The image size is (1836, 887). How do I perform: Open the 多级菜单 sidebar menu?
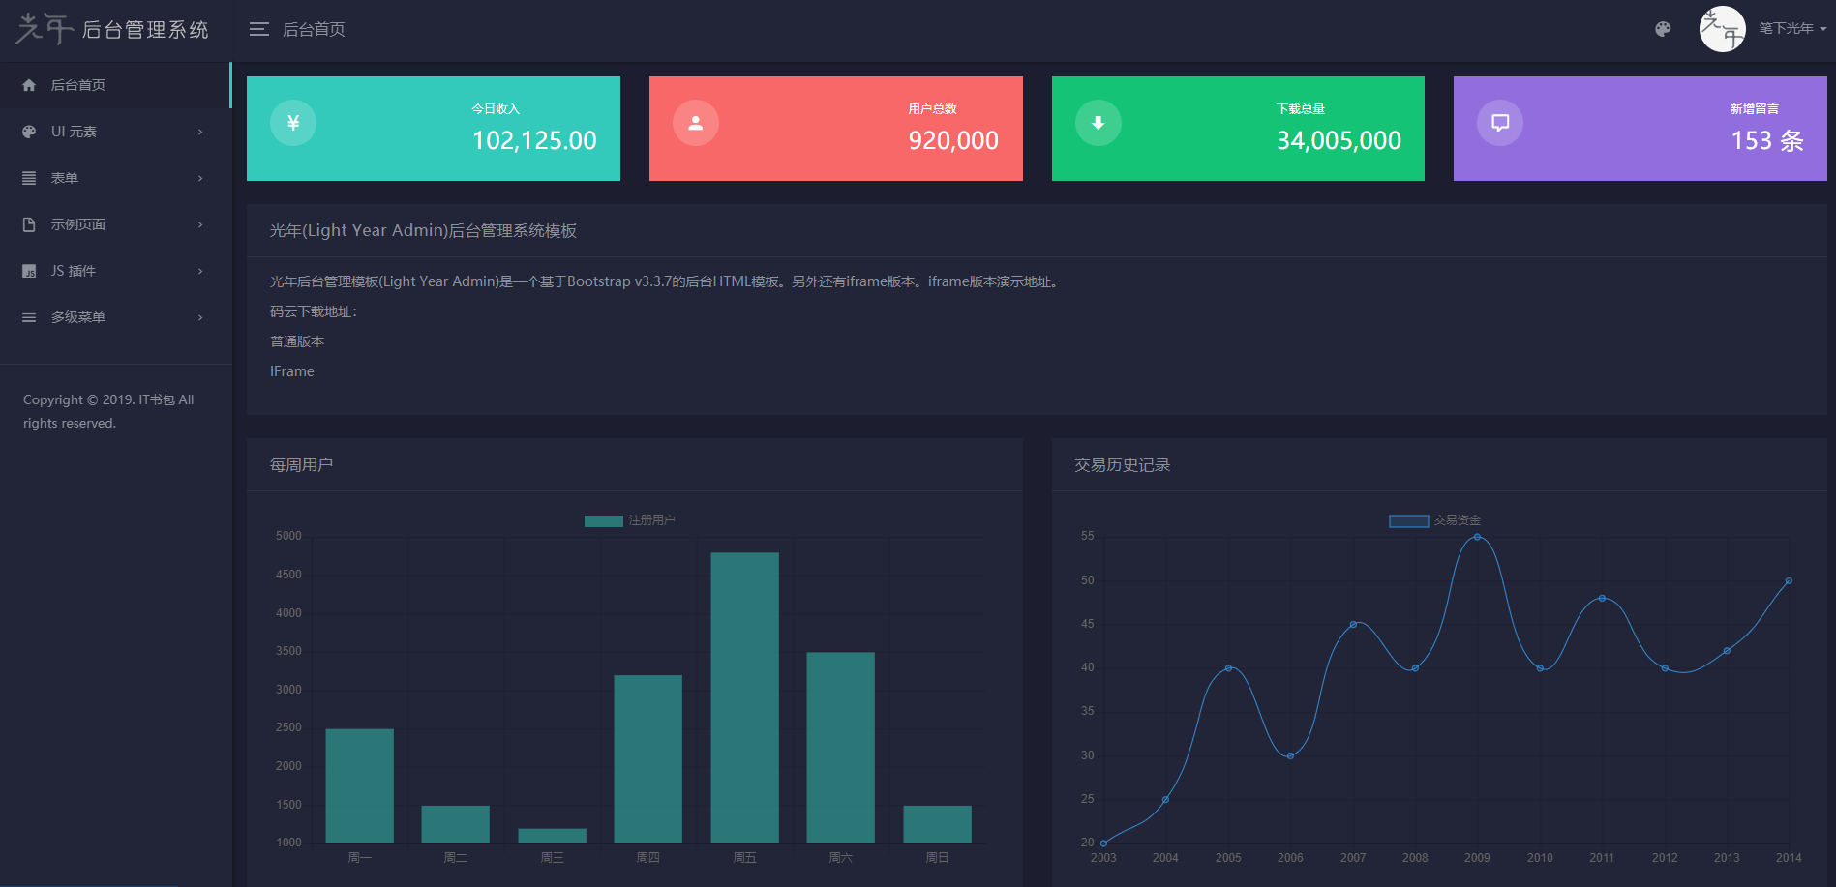click(x=115, y=317)
